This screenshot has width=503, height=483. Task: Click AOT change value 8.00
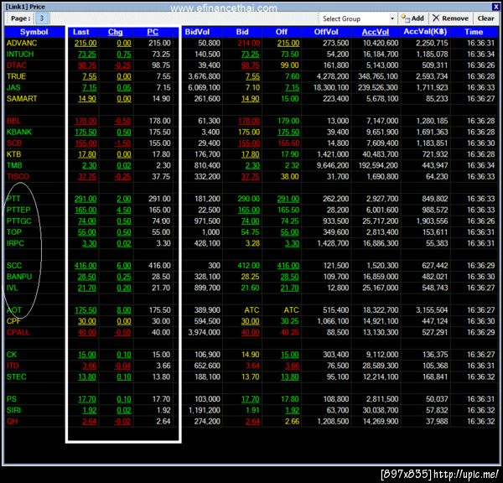[124, 310]
